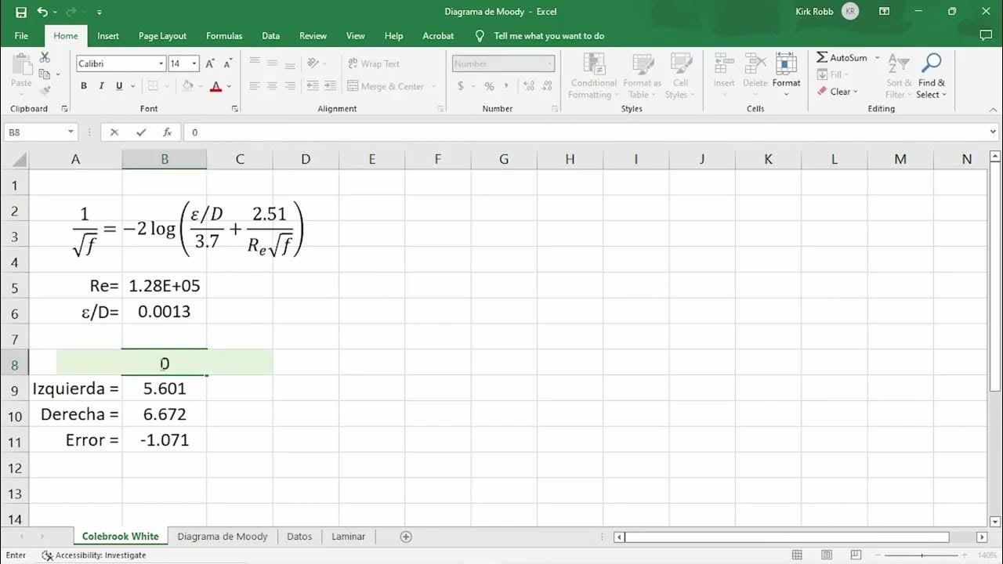Open Conditional Formatting menu
The height and width of the screenshot is (564, 1003).
(594, 76)
